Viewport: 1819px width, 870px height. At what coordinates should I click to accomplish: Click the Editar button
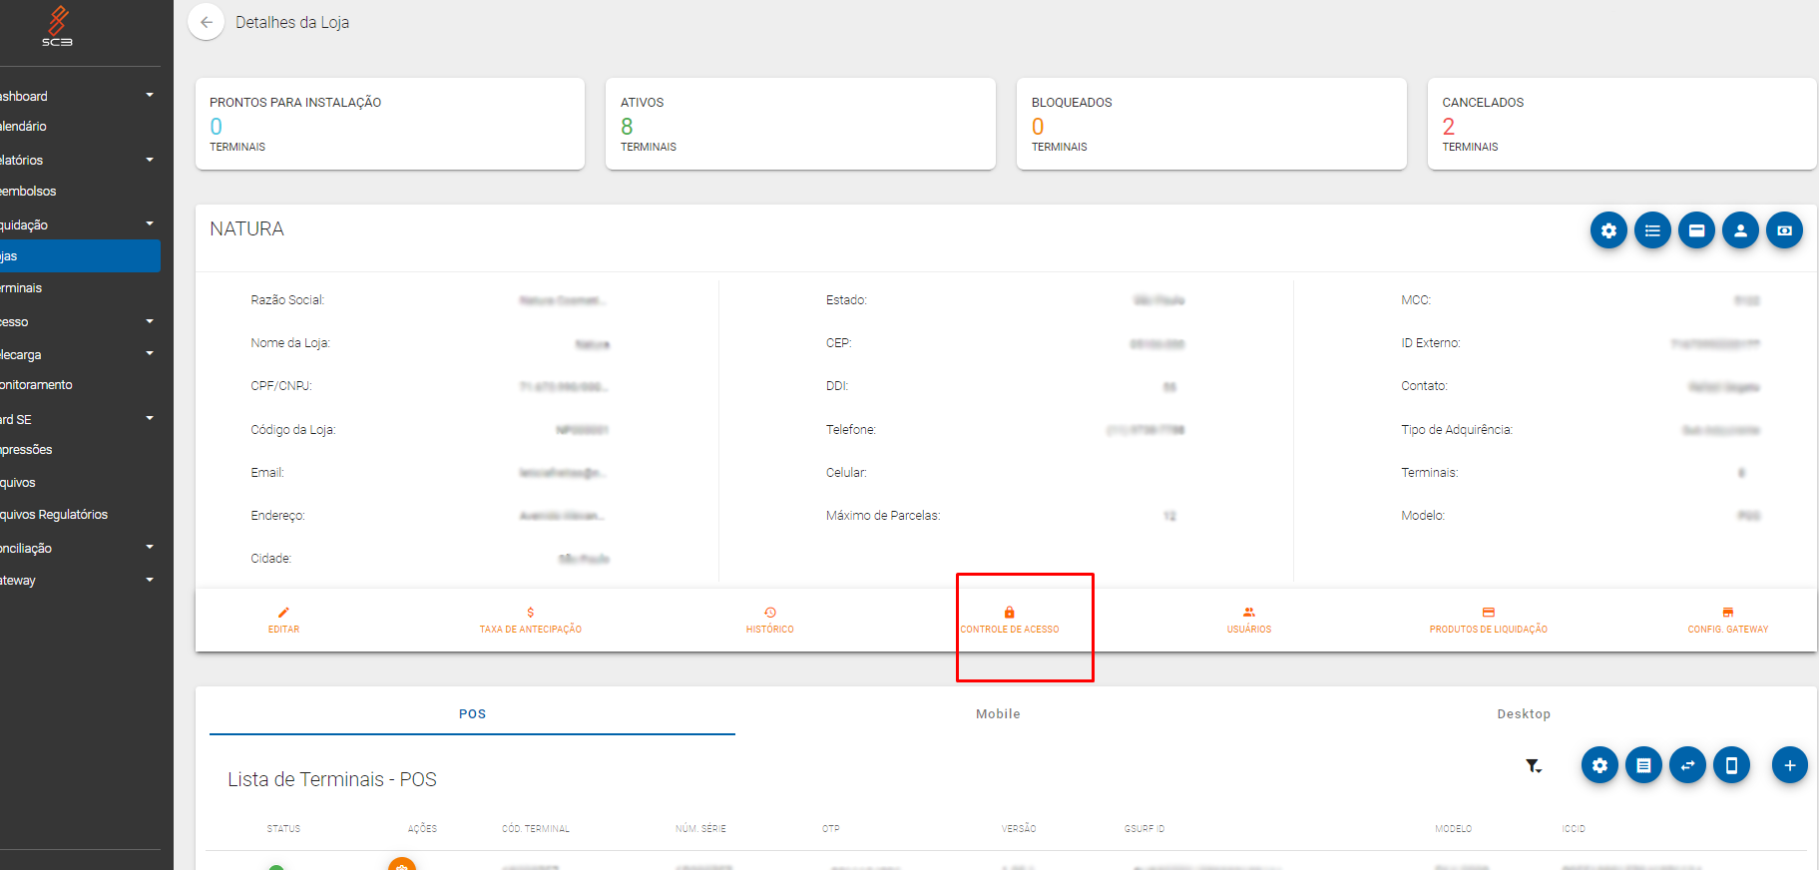(283, 620)
